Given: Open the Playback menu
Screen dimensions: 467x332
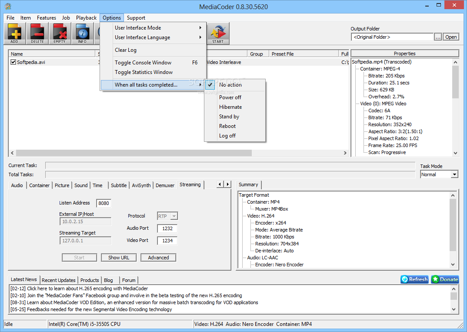Looking at the screenshot, I should (86, 18).
